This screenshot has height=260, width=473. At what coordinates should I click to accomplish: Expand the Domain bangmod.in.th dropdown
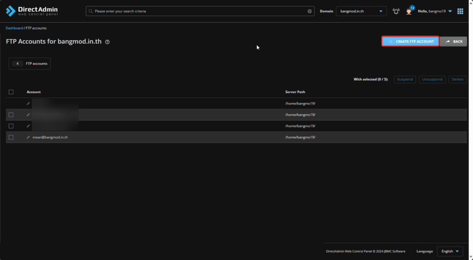click(361, 11)
